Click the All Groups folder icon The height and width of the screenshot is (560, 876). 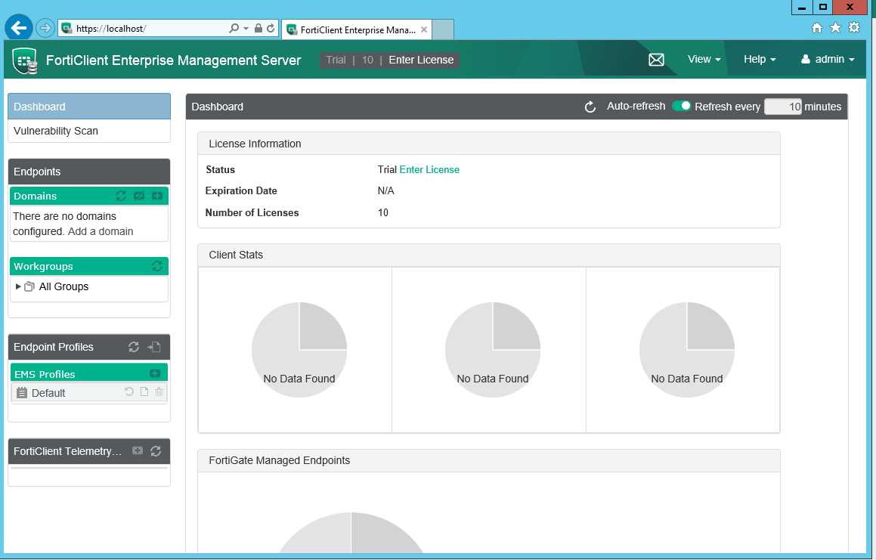[x=29, y=286]
